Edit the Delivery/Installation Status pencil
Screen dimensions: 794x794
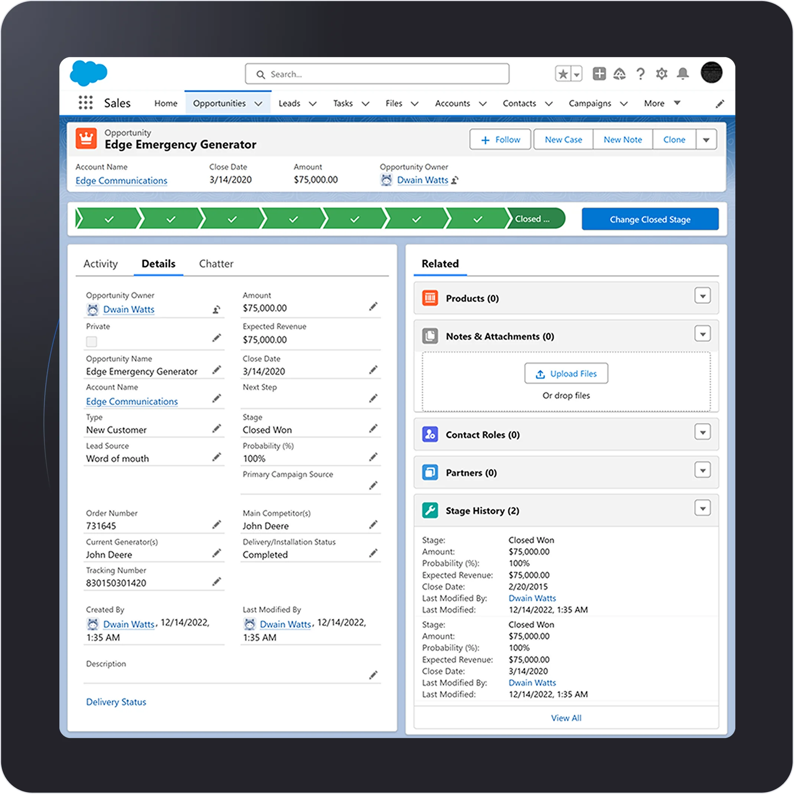pos(373,553)
